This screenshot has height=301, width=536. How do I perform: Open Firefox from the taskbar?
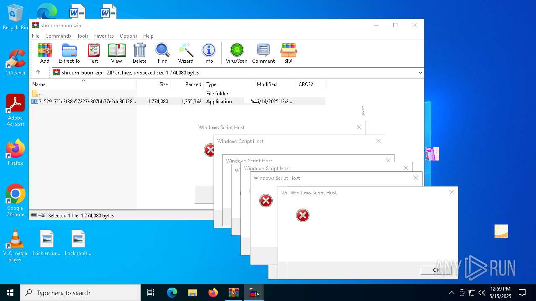coord(213,293)
